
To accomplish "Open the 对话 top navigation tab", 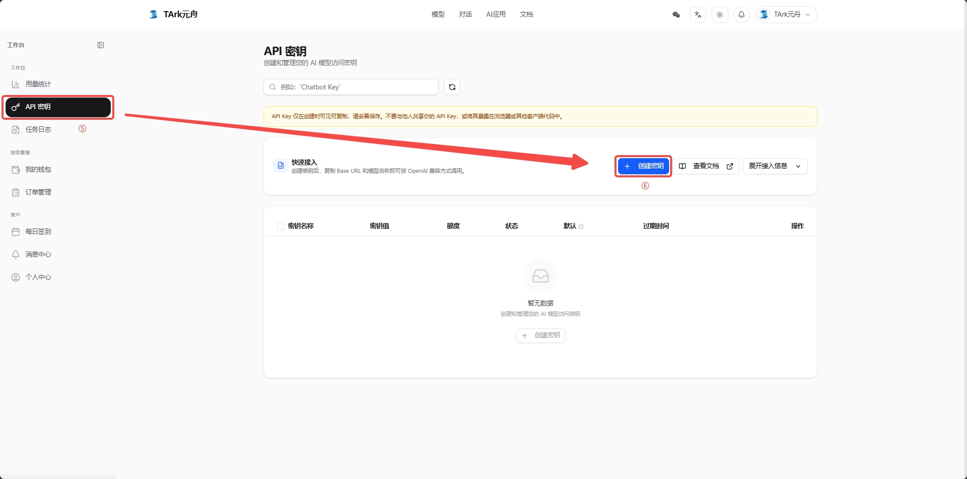I will tap(465, 14).
